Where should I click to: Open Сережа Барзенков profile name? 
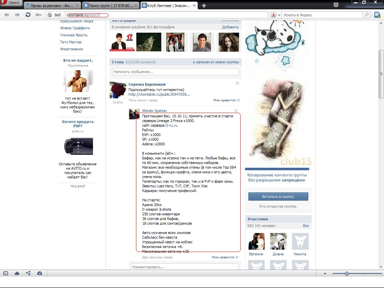[x=147, y=84]
